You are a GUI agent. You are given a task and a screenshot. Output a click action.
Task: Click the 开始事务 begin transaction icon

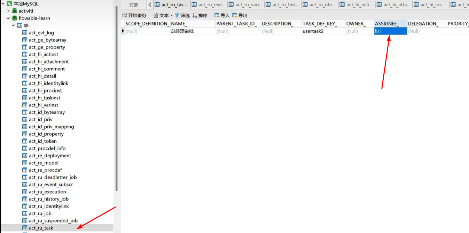125,15
